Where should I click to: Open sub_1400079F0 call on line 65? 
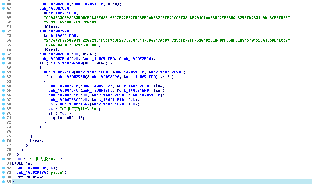click(63, 91)
